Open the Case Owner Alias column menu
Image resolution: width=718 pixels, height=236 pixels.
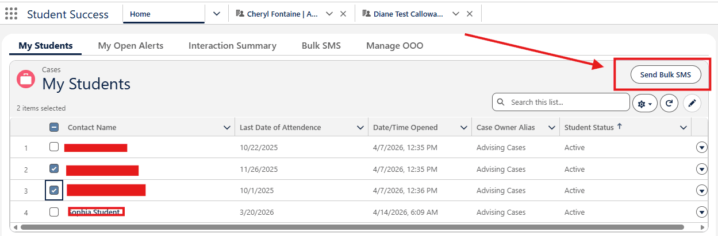tap(552, 127)
